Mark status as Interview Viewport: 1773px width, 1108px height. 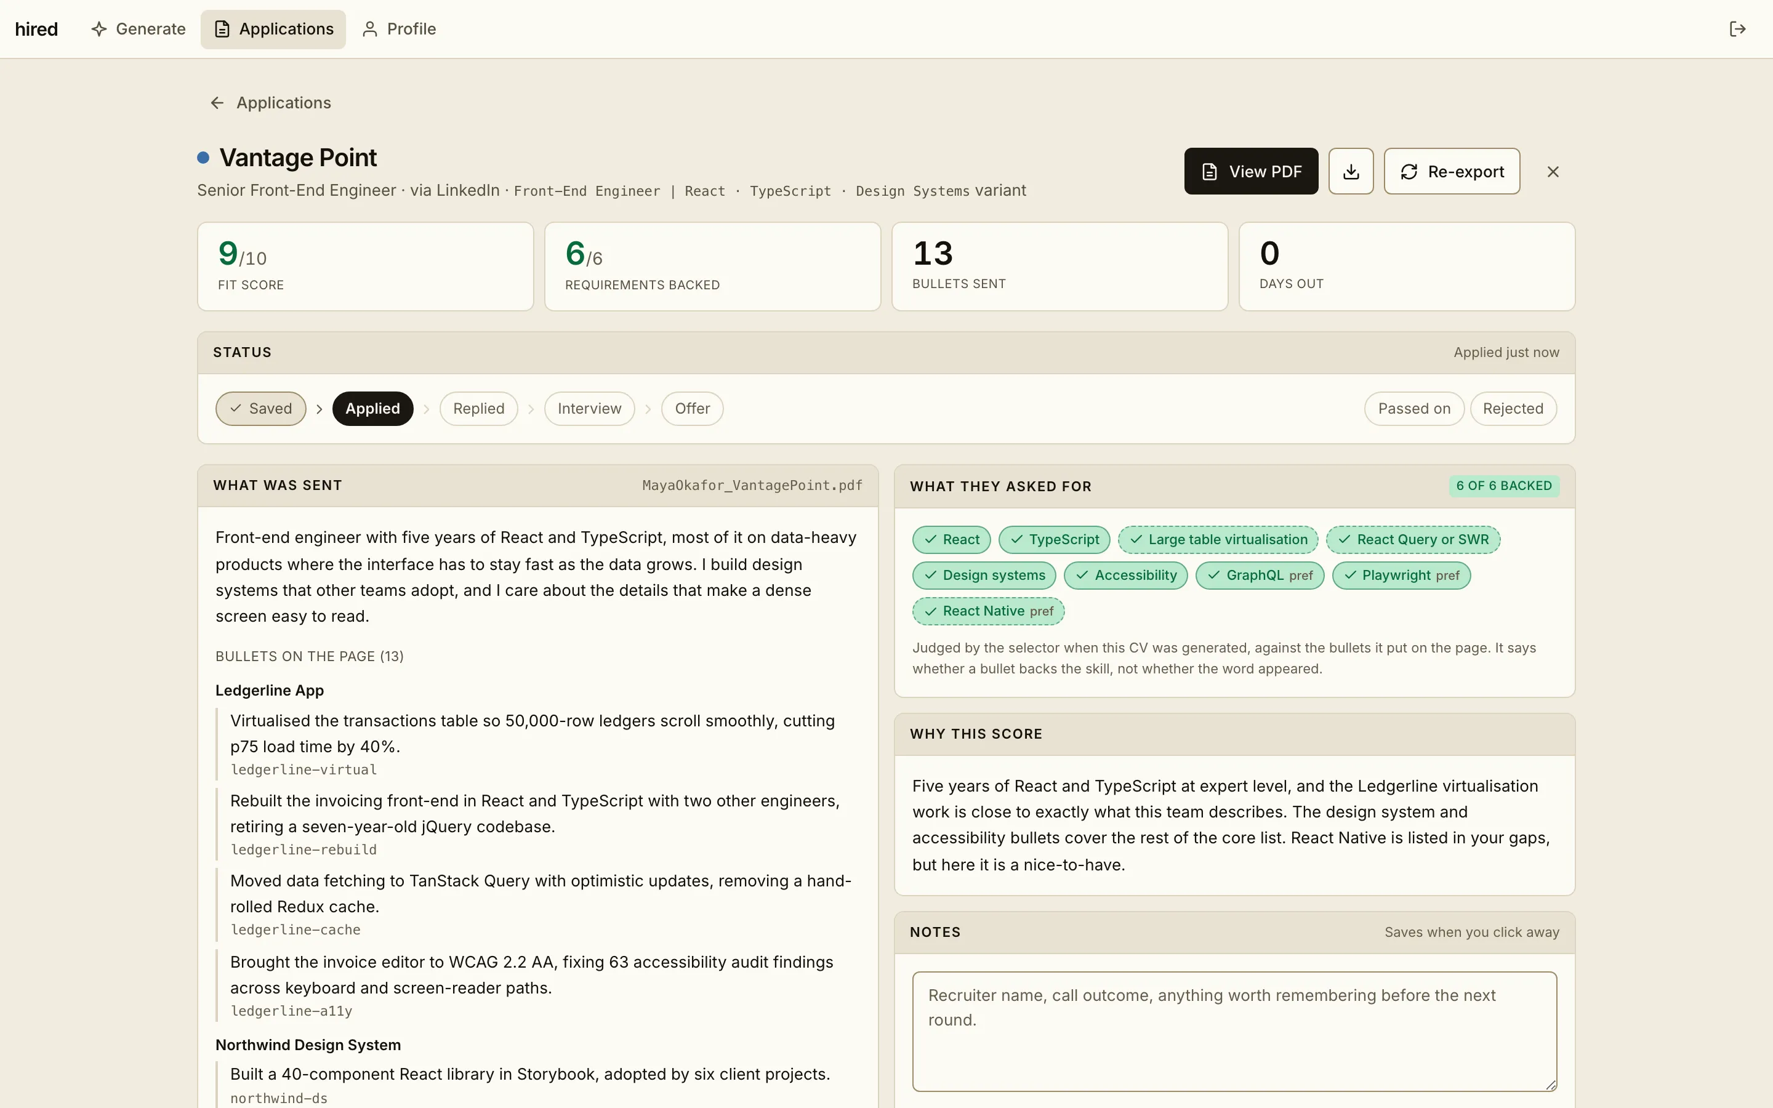pyautogui.click(x=589, y=408)
